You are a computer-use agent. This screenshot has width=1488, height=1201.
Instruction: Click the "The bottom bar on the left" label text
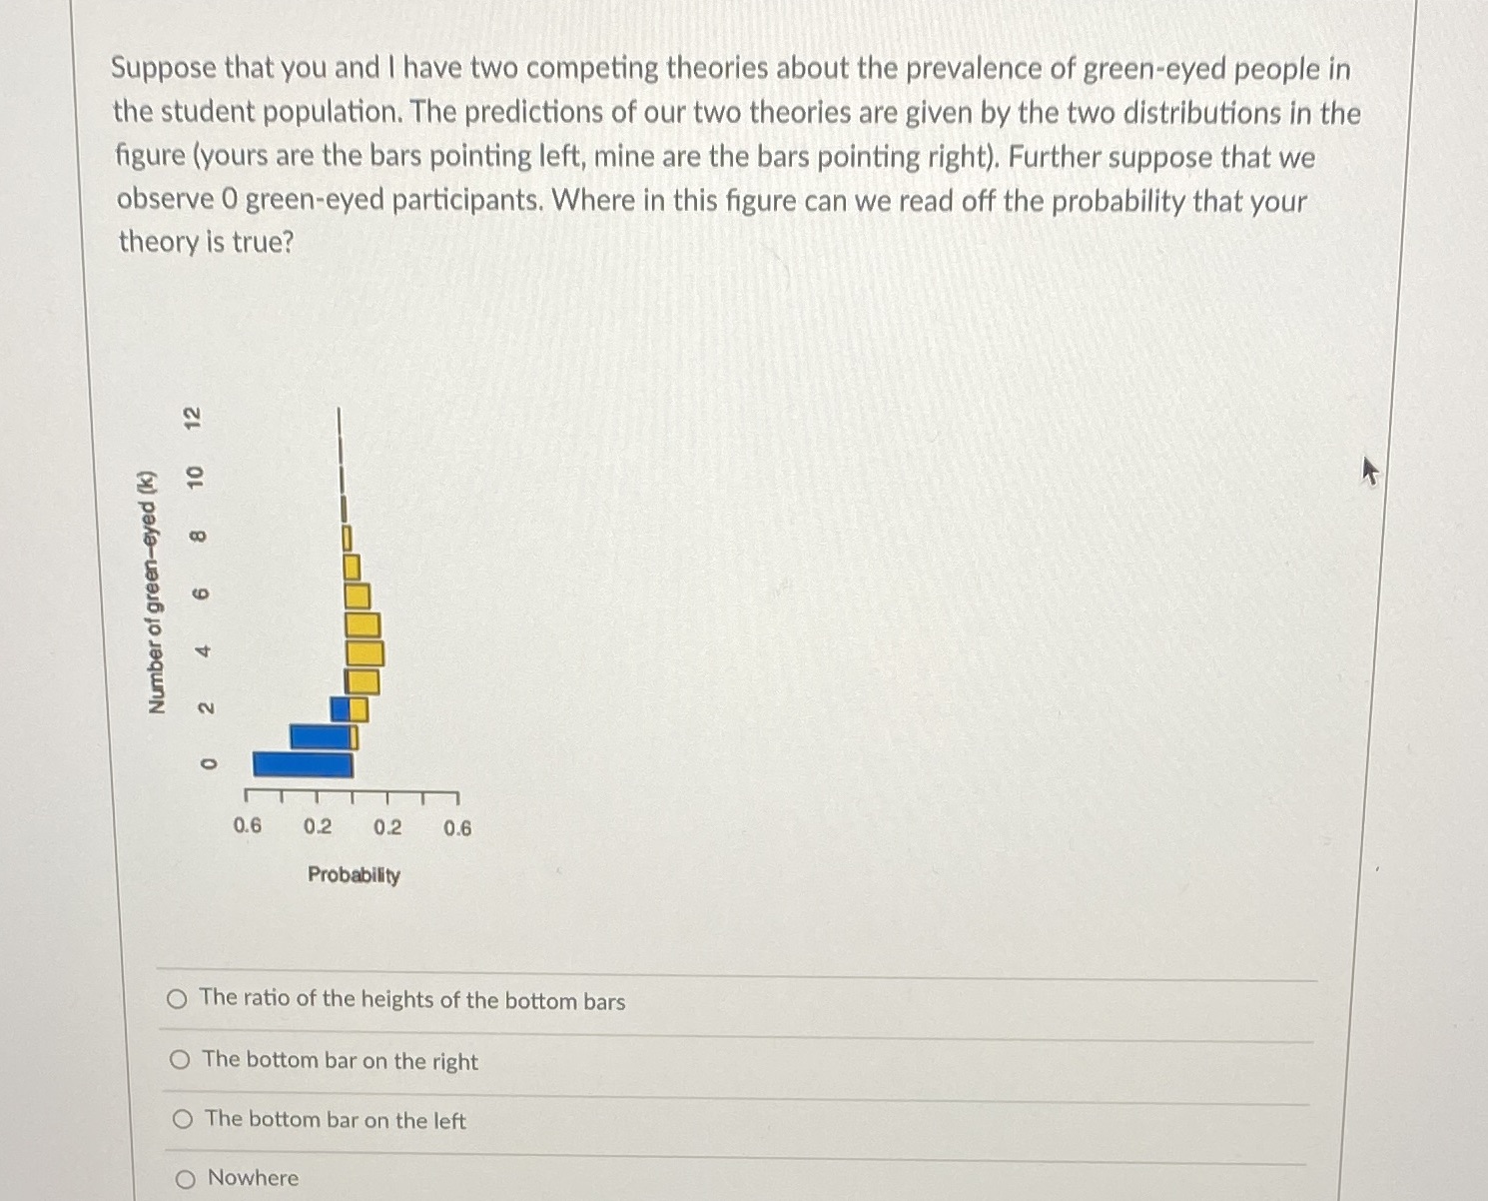(x=336, y=1120)
